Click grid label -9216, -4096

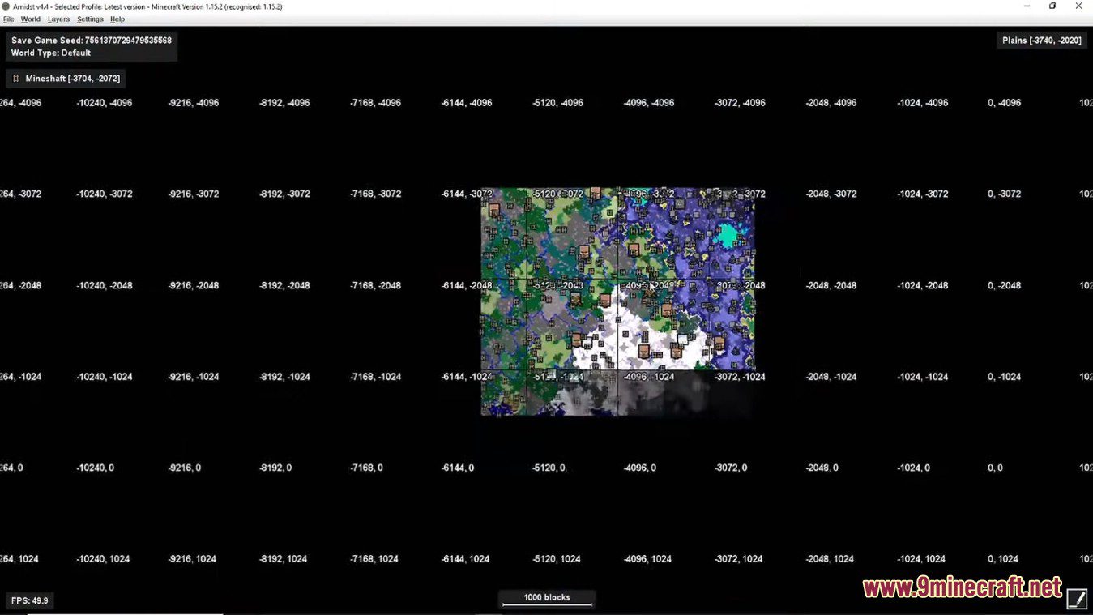click(194, 103)
